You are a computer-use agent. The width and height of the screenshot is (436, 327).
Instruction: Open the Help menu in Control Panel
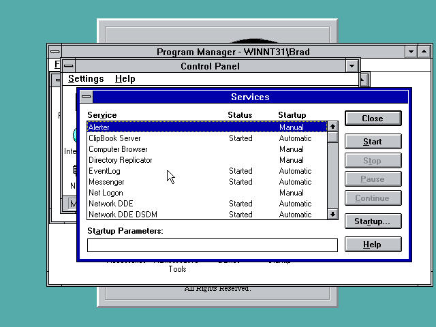pos(125,79)
